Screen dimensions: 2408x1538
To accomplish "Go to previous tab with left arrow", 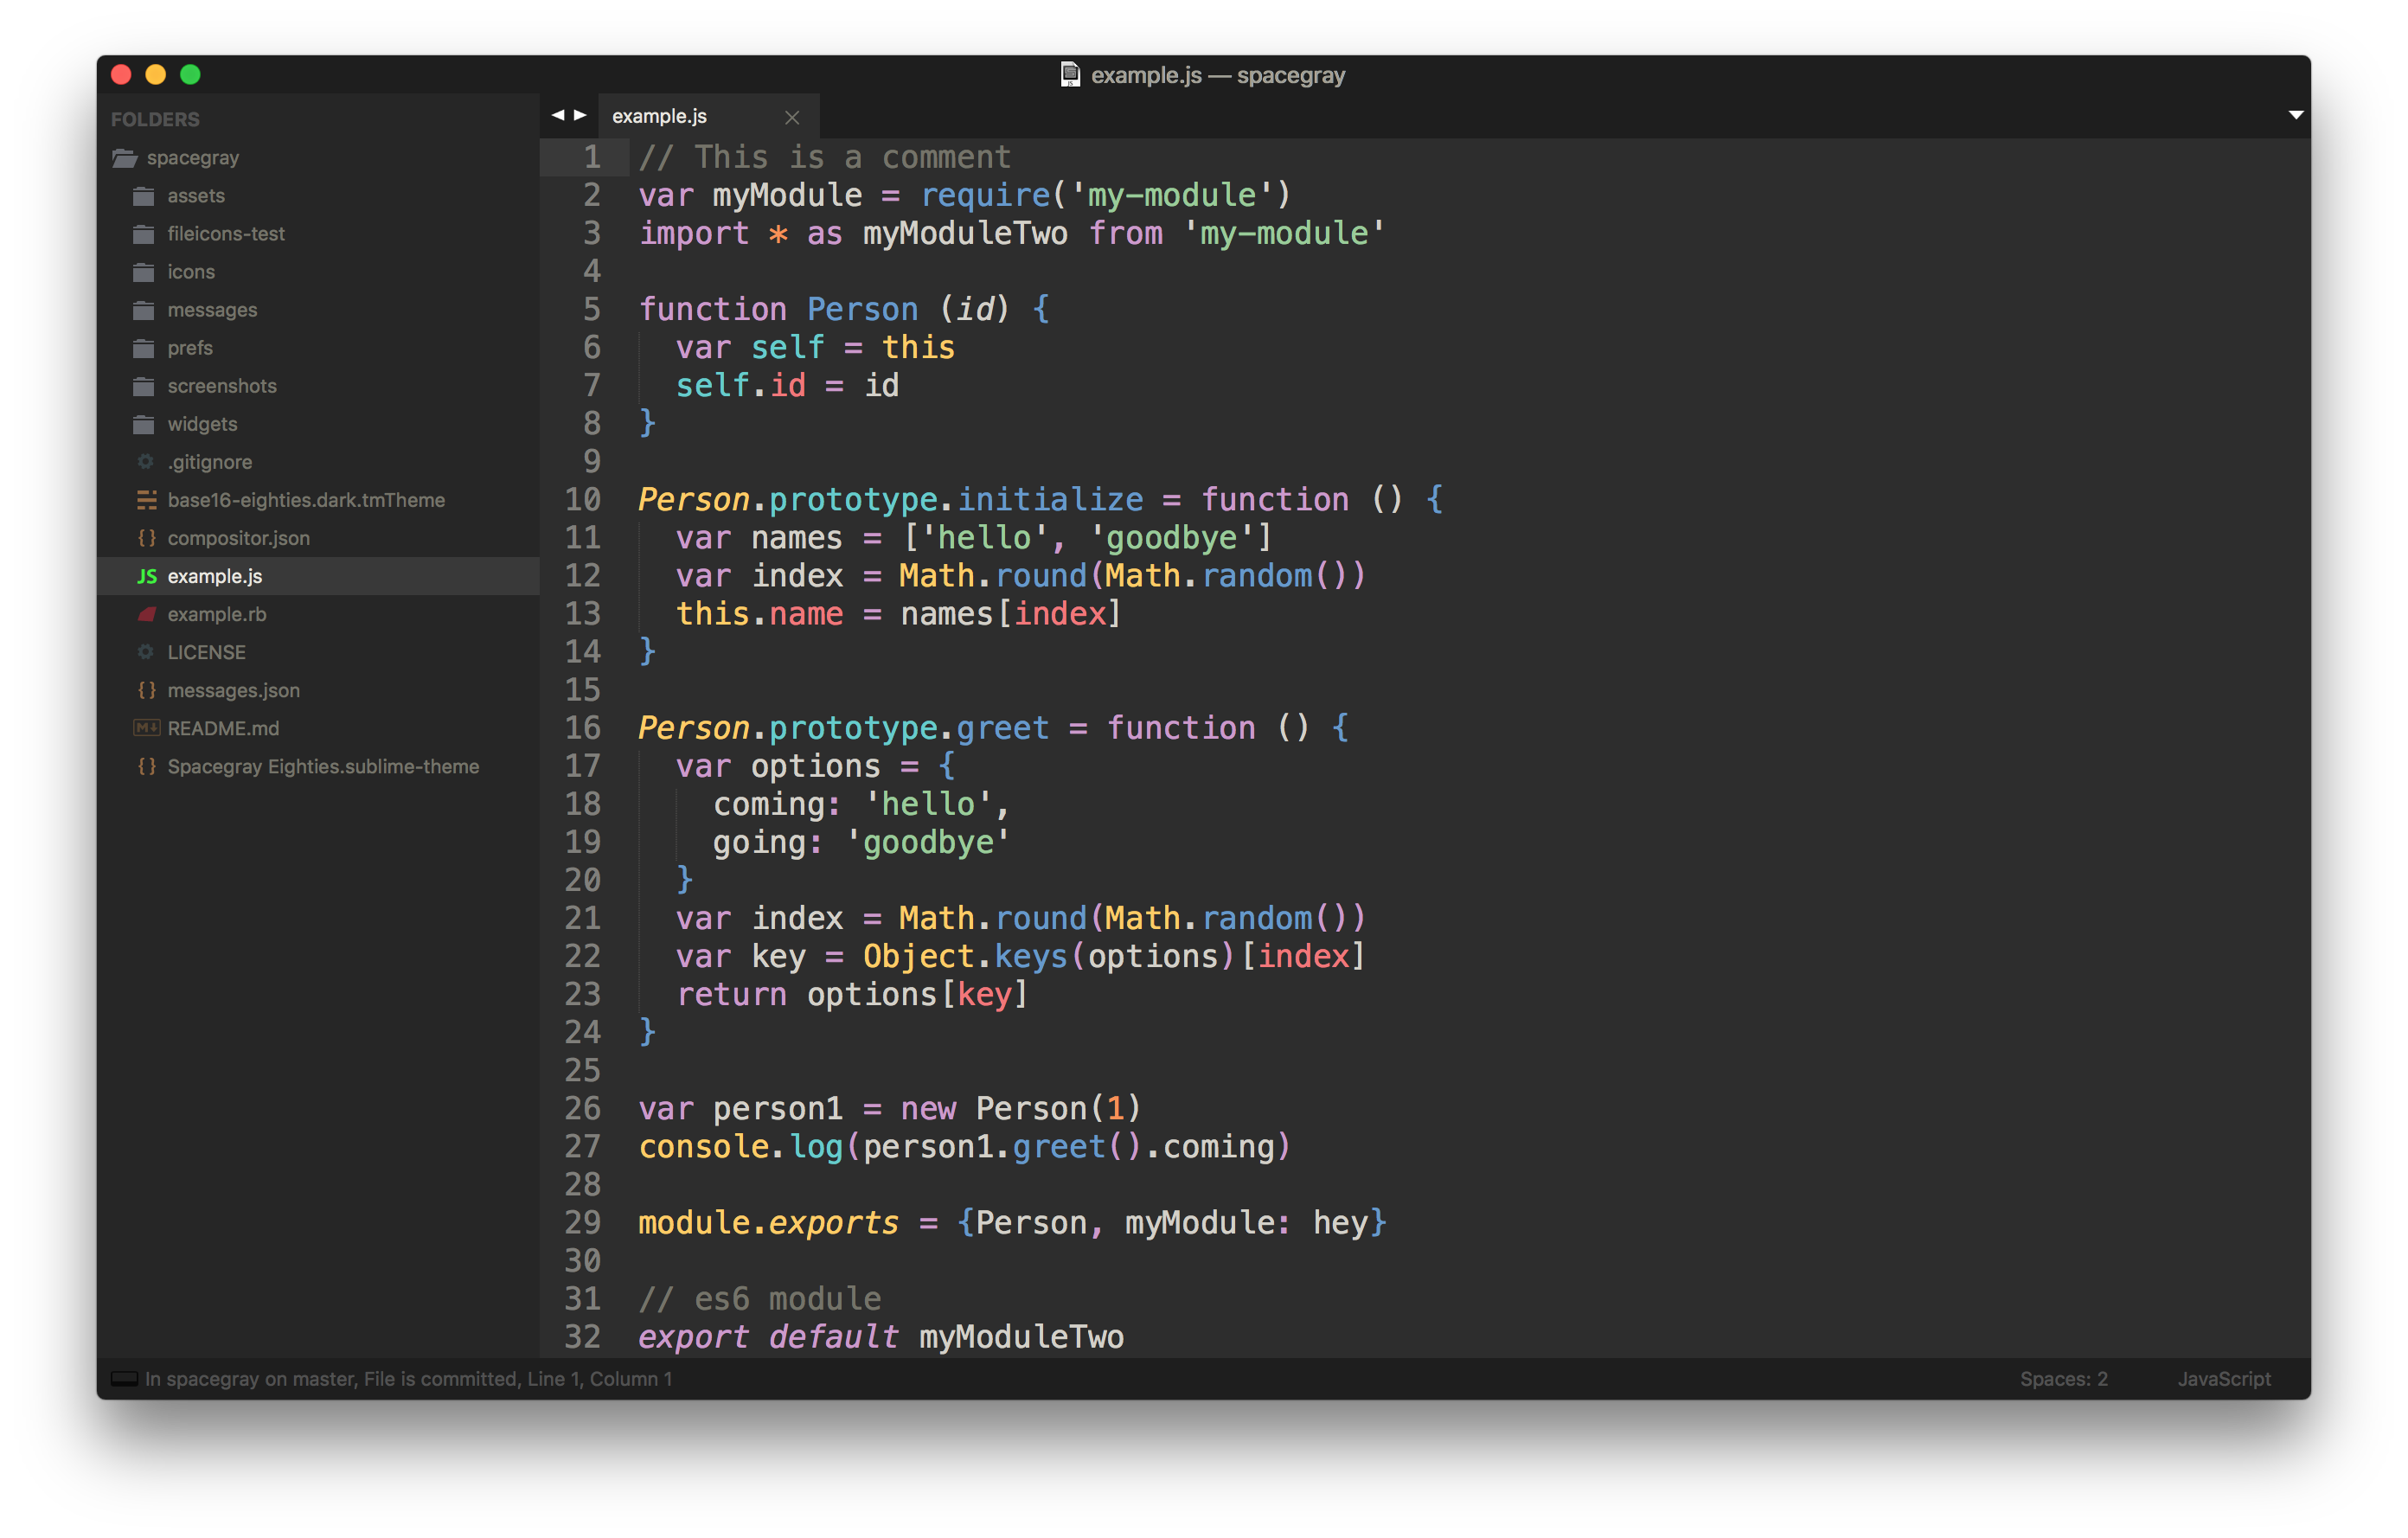I will [557, 115].
